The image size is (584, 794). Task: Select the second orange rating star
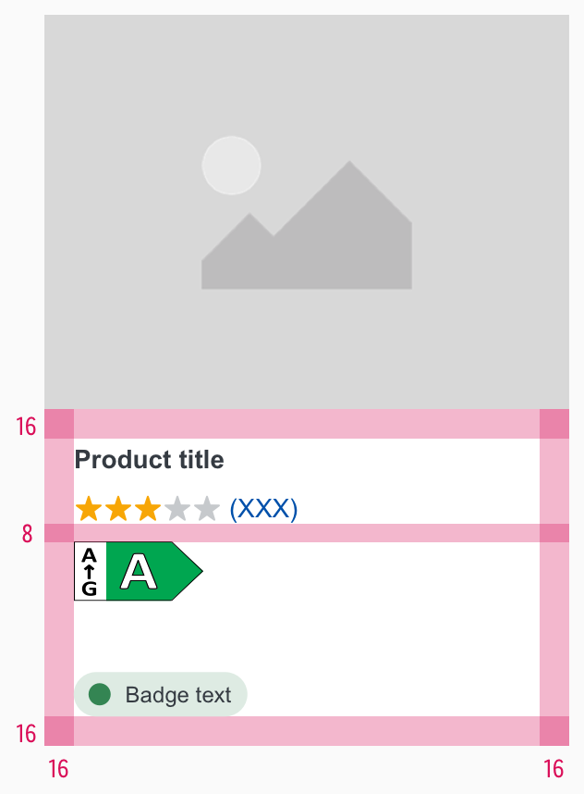point(118,509)
